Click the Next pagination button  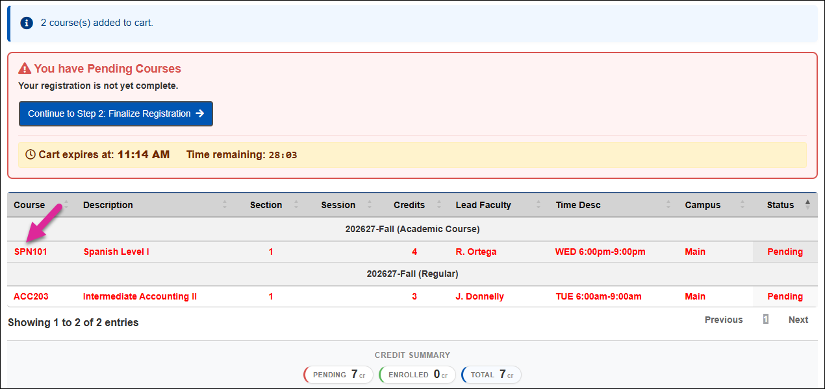(x=798, y=320)
